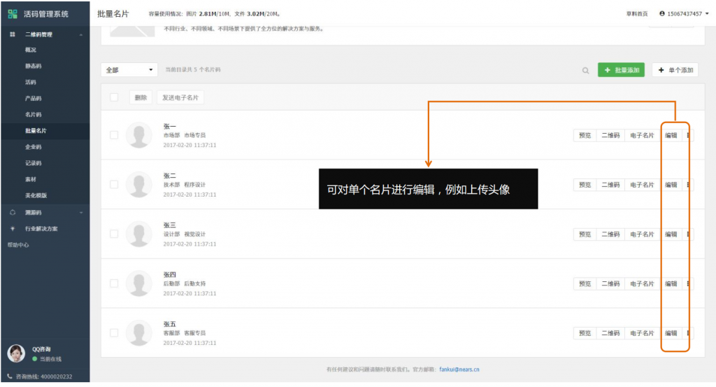
Task: Open more options for 张二
Action: [688, 185]
